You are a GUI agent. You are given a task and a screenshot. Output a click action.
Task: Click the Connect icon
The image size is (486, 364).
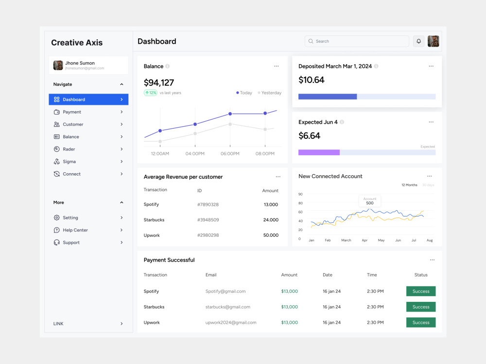point(57,174)
